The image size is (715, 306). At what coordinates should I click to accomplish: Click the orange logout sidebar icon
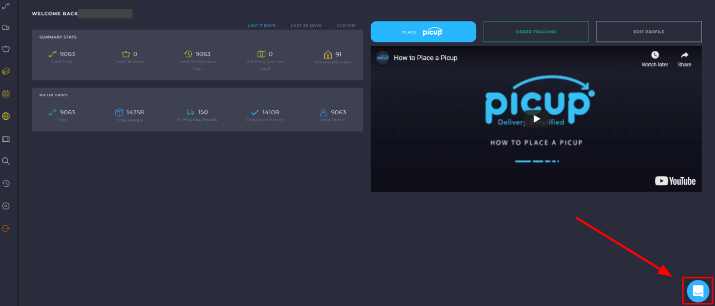pyautogui.click(x=6, y=228)
